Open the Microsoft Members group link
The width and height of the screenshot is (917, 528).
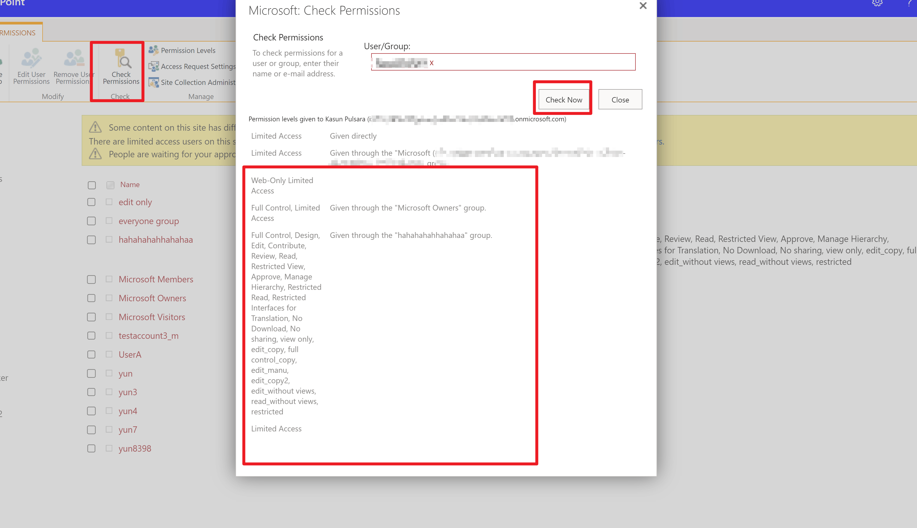(x=156, y=279)
